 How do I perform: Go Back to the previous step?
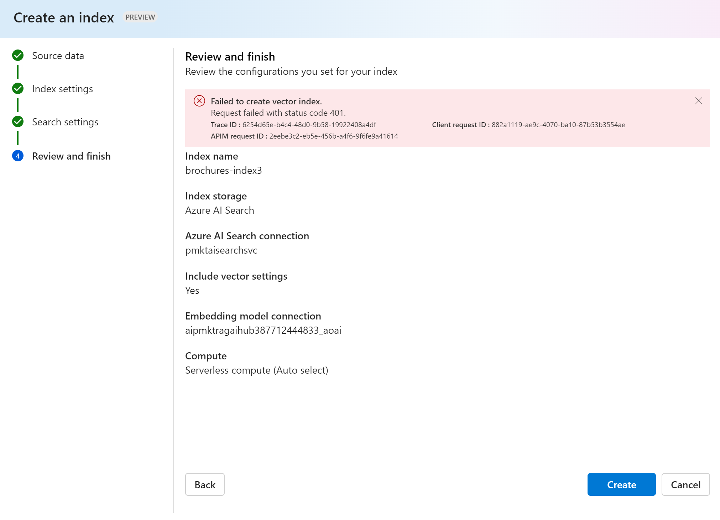click(x=205, y=484)
